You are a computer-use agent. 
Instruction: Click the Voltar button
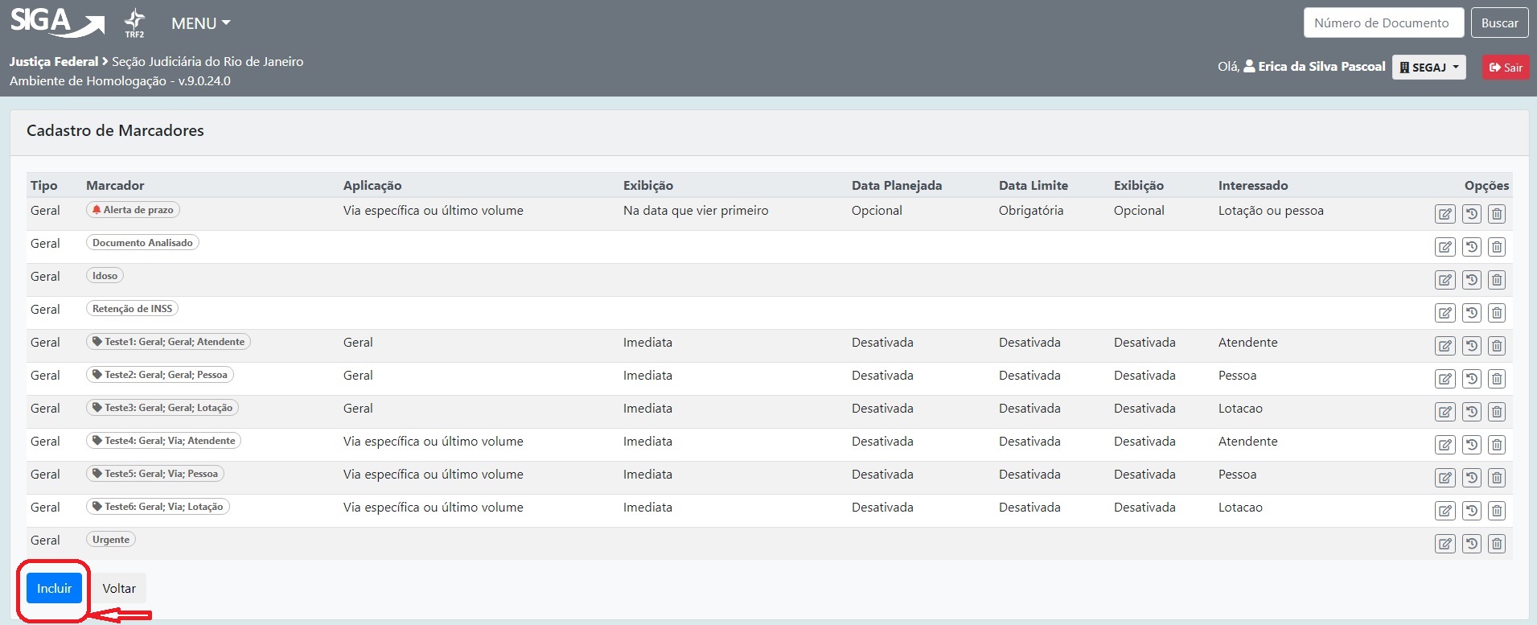pos(119,588)
